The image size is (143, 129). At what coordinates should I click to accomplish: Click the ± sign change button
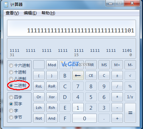click(x=117, y=76)
